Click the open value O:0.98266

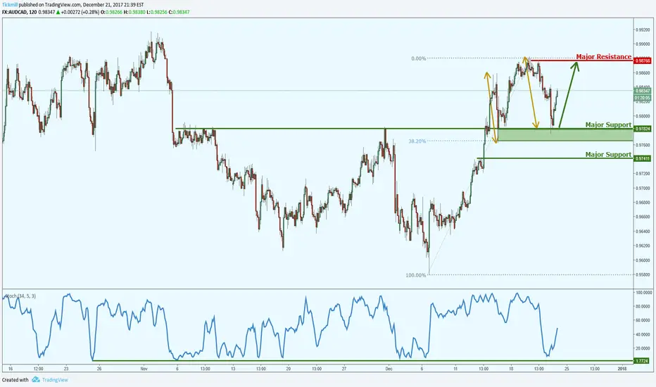point(111,12)
